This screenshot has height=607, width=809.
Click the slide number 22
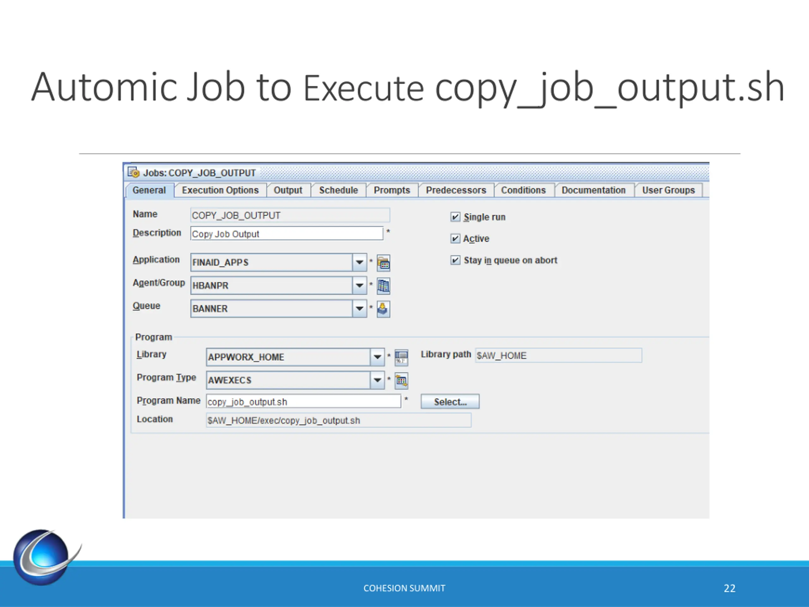click(x=729, y=588)
